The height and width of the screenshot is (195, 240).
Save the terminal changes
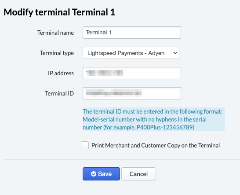pos(101,174)
